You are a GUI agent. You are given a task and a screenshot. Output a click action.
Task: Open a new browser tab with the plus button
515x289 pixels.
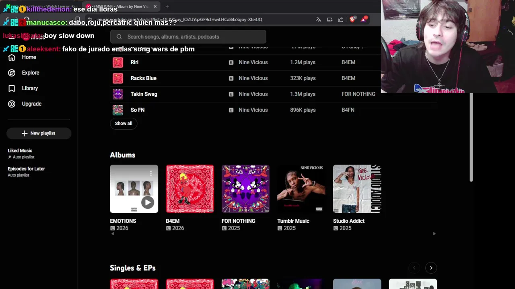[x=167, y=6]
